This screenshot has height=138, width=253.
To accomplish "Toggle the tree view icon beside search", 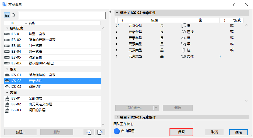I will (7, 15).
